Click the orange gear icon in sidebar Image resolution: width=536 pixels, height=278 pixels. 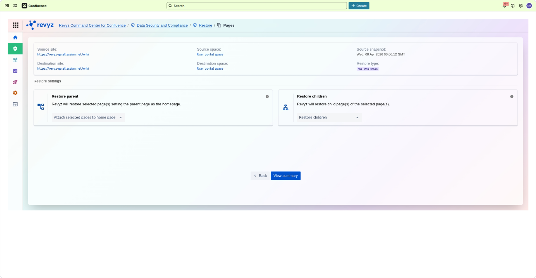click(x=15, y=93)
